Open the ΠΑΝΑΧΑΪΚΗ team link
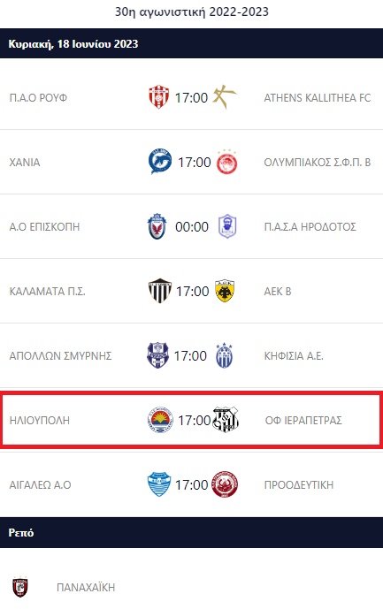The height and width of the screenshot is (609, 383). pos(86,587)
